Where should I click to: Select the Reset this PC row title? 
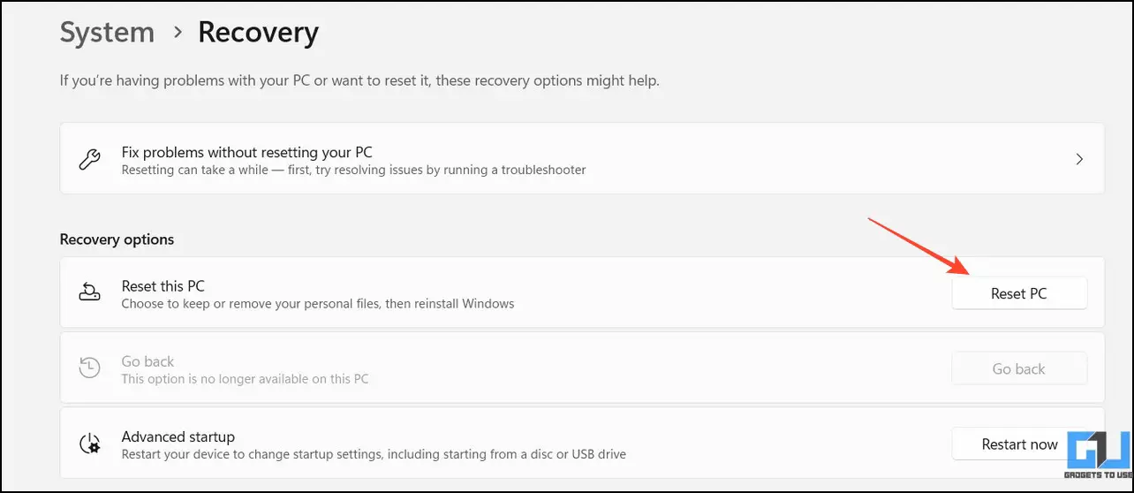coord(163,285)
